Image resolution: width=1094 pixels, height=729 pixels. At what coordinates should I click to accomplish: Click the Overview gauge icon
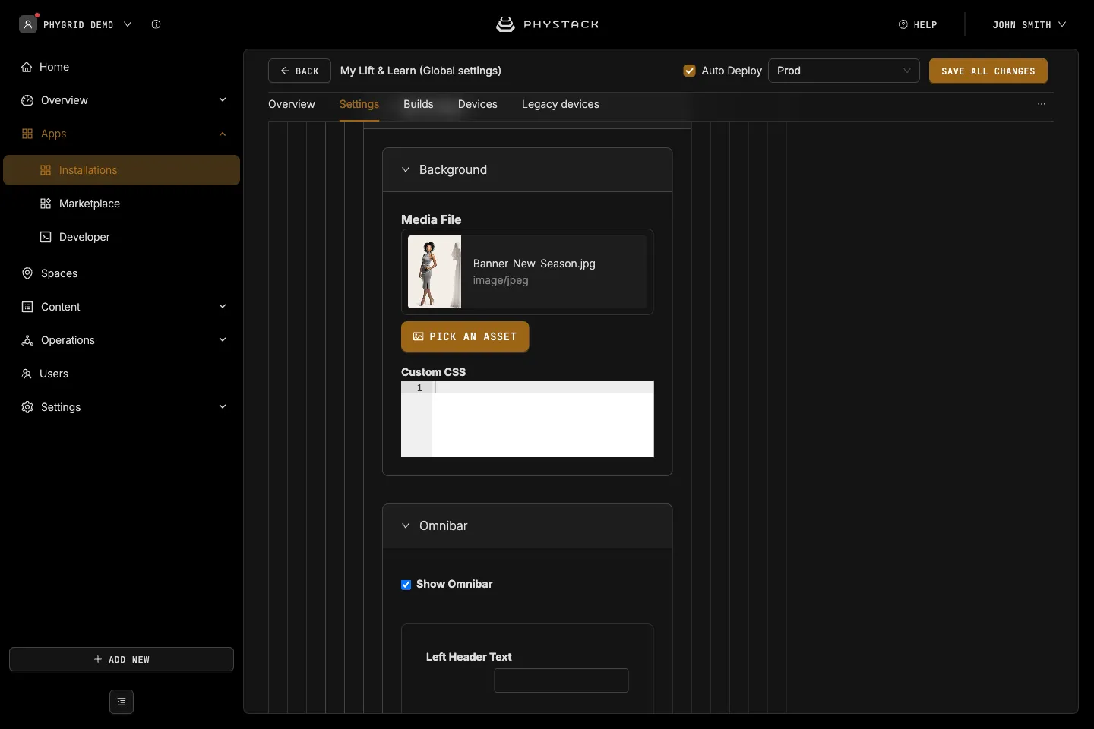pyautogui.click(x=27, y=100)
